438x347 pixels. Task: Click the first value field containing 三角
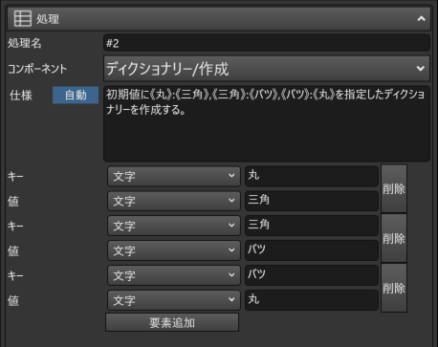point(312,201)
